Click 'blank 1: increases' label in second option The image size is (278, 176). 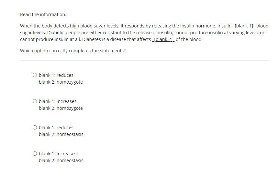pyautogui.click(x=58, y=101)
